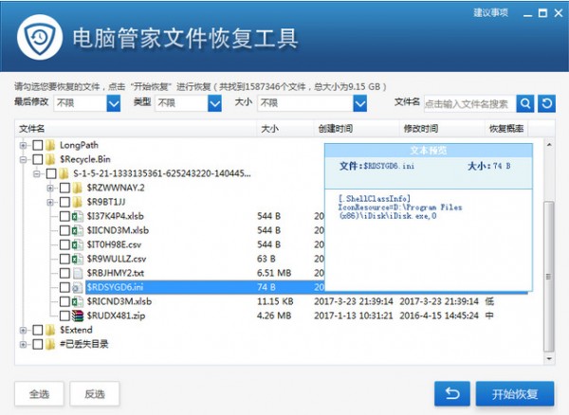The width and height of the screenshot is (569, 415).
Task: Click the back arrow button
Action: pyautogui.click(x=453, y=392)
